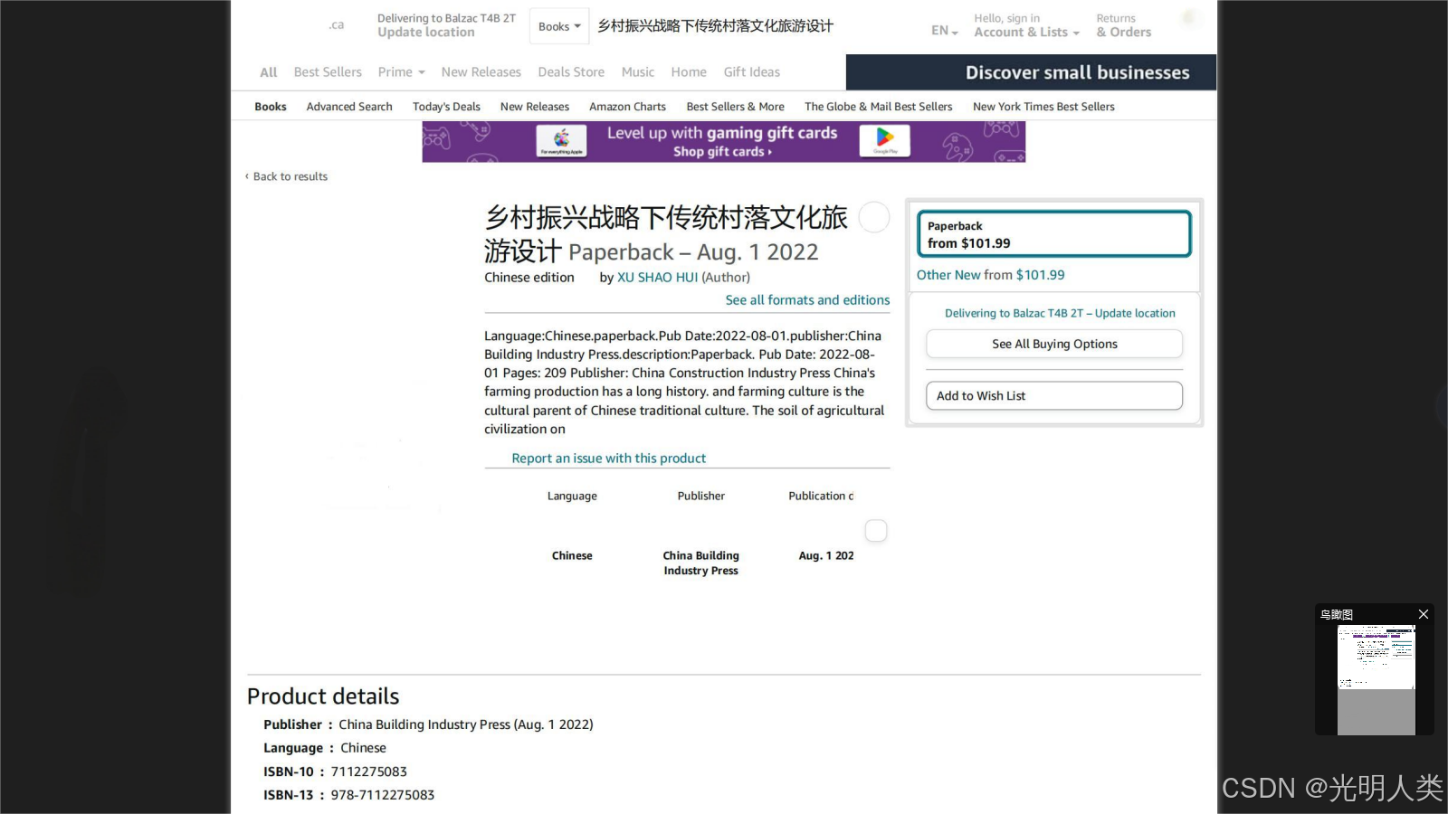Screen dimensions: 1448x814
Task: Click the Google Play icon in banner
Action: tap(884, 140)
